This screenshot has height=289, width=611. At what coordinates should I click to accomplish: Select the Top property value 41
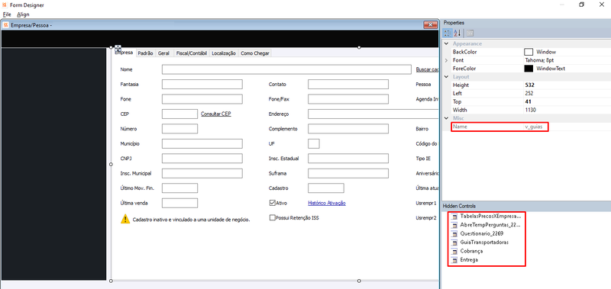[528, 101]
